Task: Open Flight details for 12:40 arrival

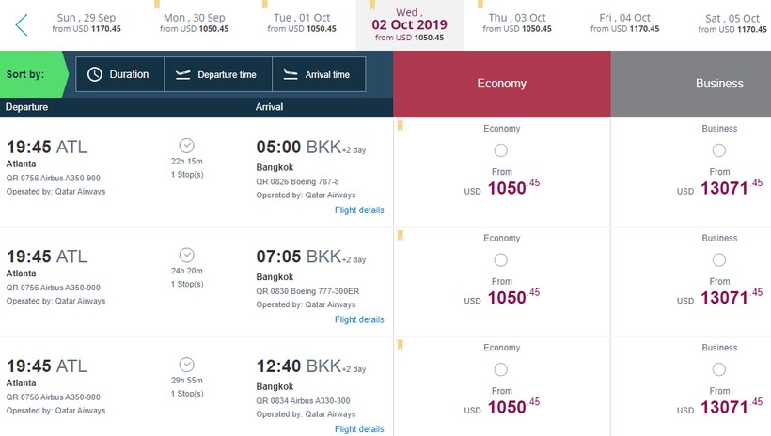Action: coord(359,429)
